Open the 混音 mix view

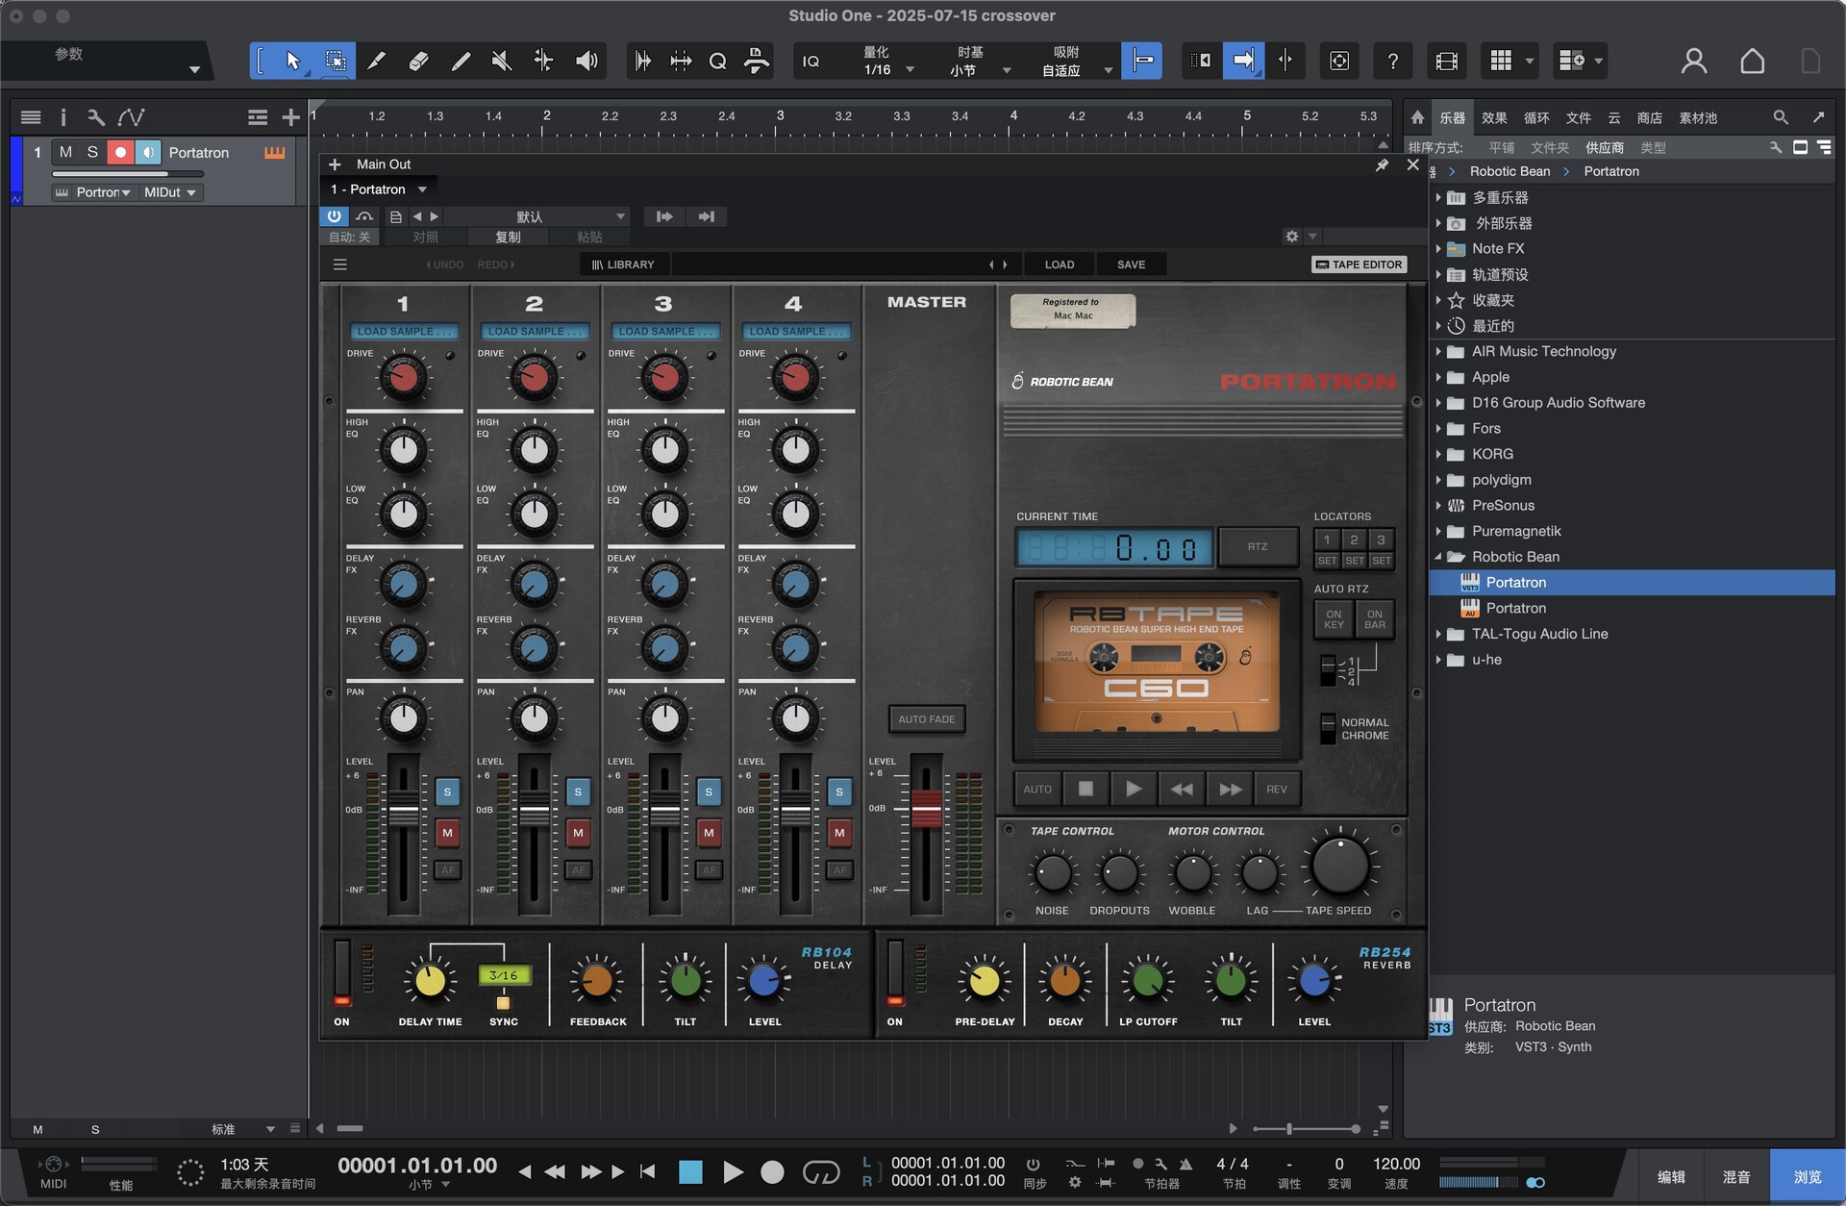pos(1736,1177)
